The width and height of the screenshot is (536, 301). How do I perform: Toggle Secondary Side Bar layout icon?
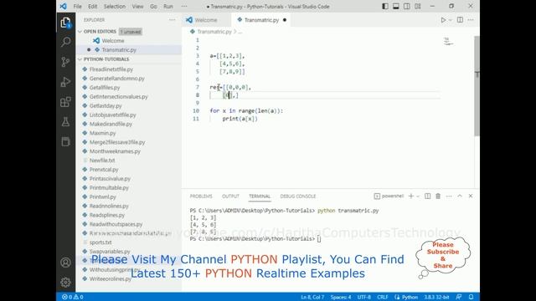pyautogui.click(x=407, y=6)
